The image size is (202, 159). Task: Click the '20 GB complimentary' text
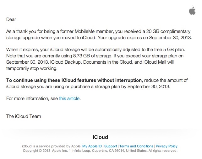[168, 31]
